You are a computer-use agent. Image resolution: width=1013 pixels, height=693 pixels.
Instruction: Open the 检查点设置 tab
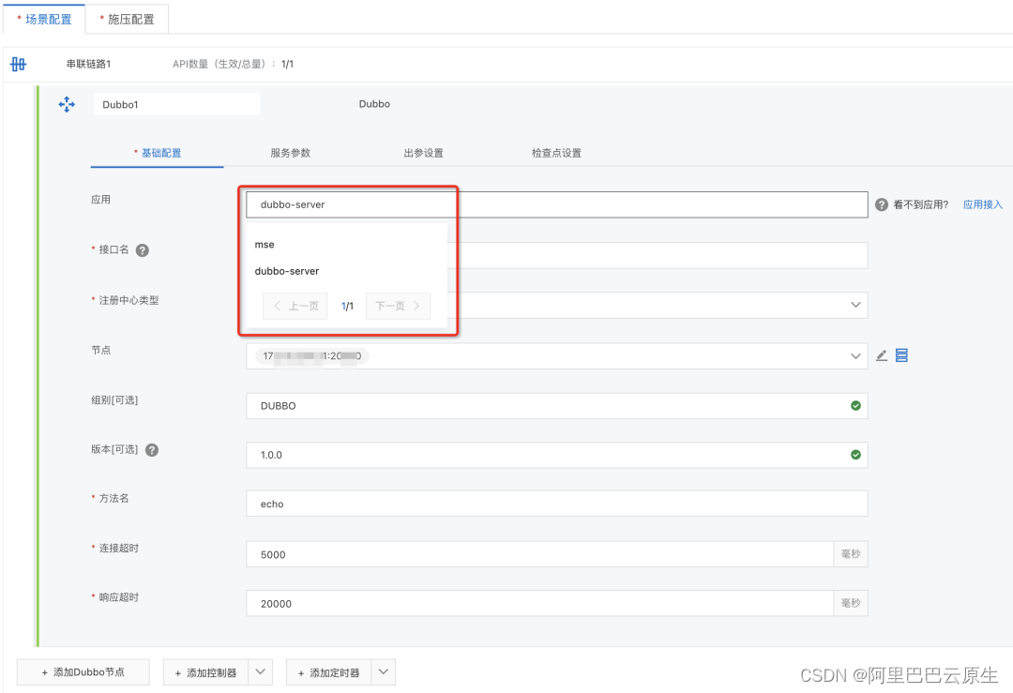coord(556,153)
